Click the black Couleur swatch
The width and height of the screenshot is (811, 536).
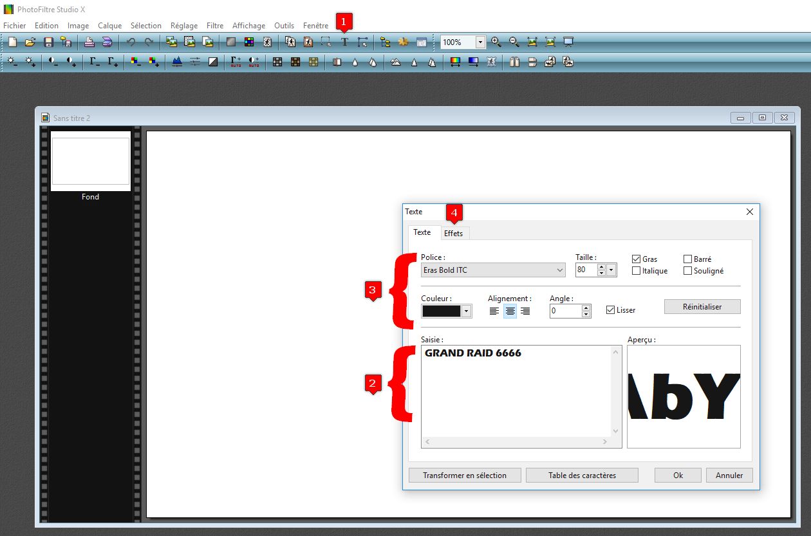(442, 311)
